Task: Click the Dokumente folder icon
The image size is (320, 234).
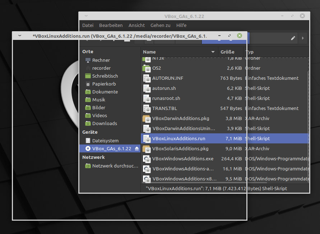Action: [88, 92]
